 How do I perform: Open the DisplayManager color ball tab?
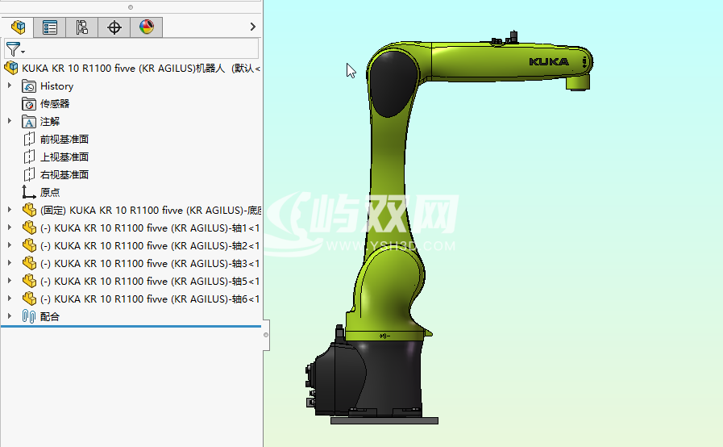tap(146, 27)
